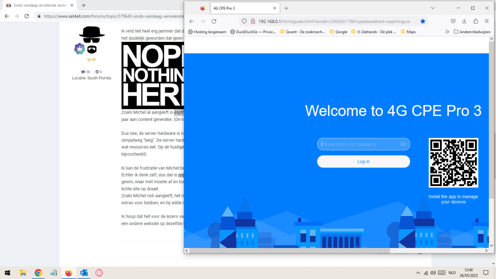
Task: Open Andere bladwijzers bookmarks folder
Action: pos(473,32)
